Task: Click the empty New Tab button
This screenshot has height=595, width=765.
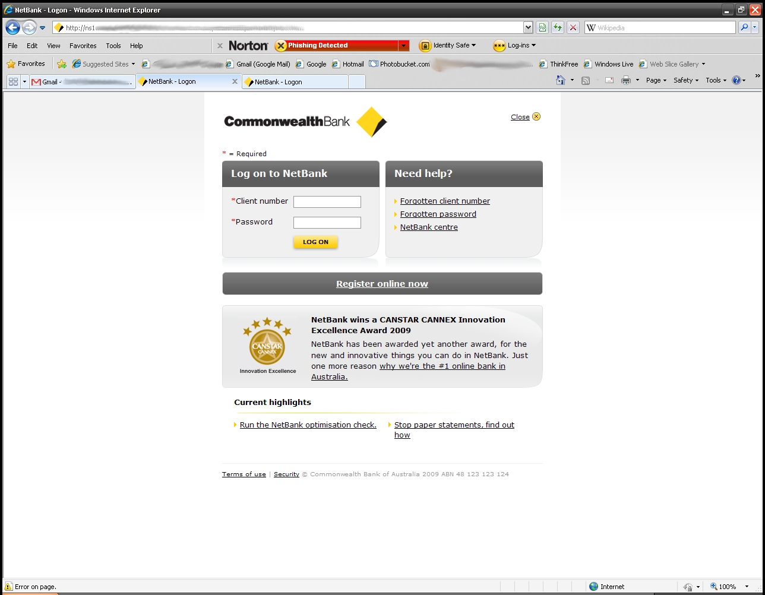Action: pyautogui.click(x=356, y=82)
